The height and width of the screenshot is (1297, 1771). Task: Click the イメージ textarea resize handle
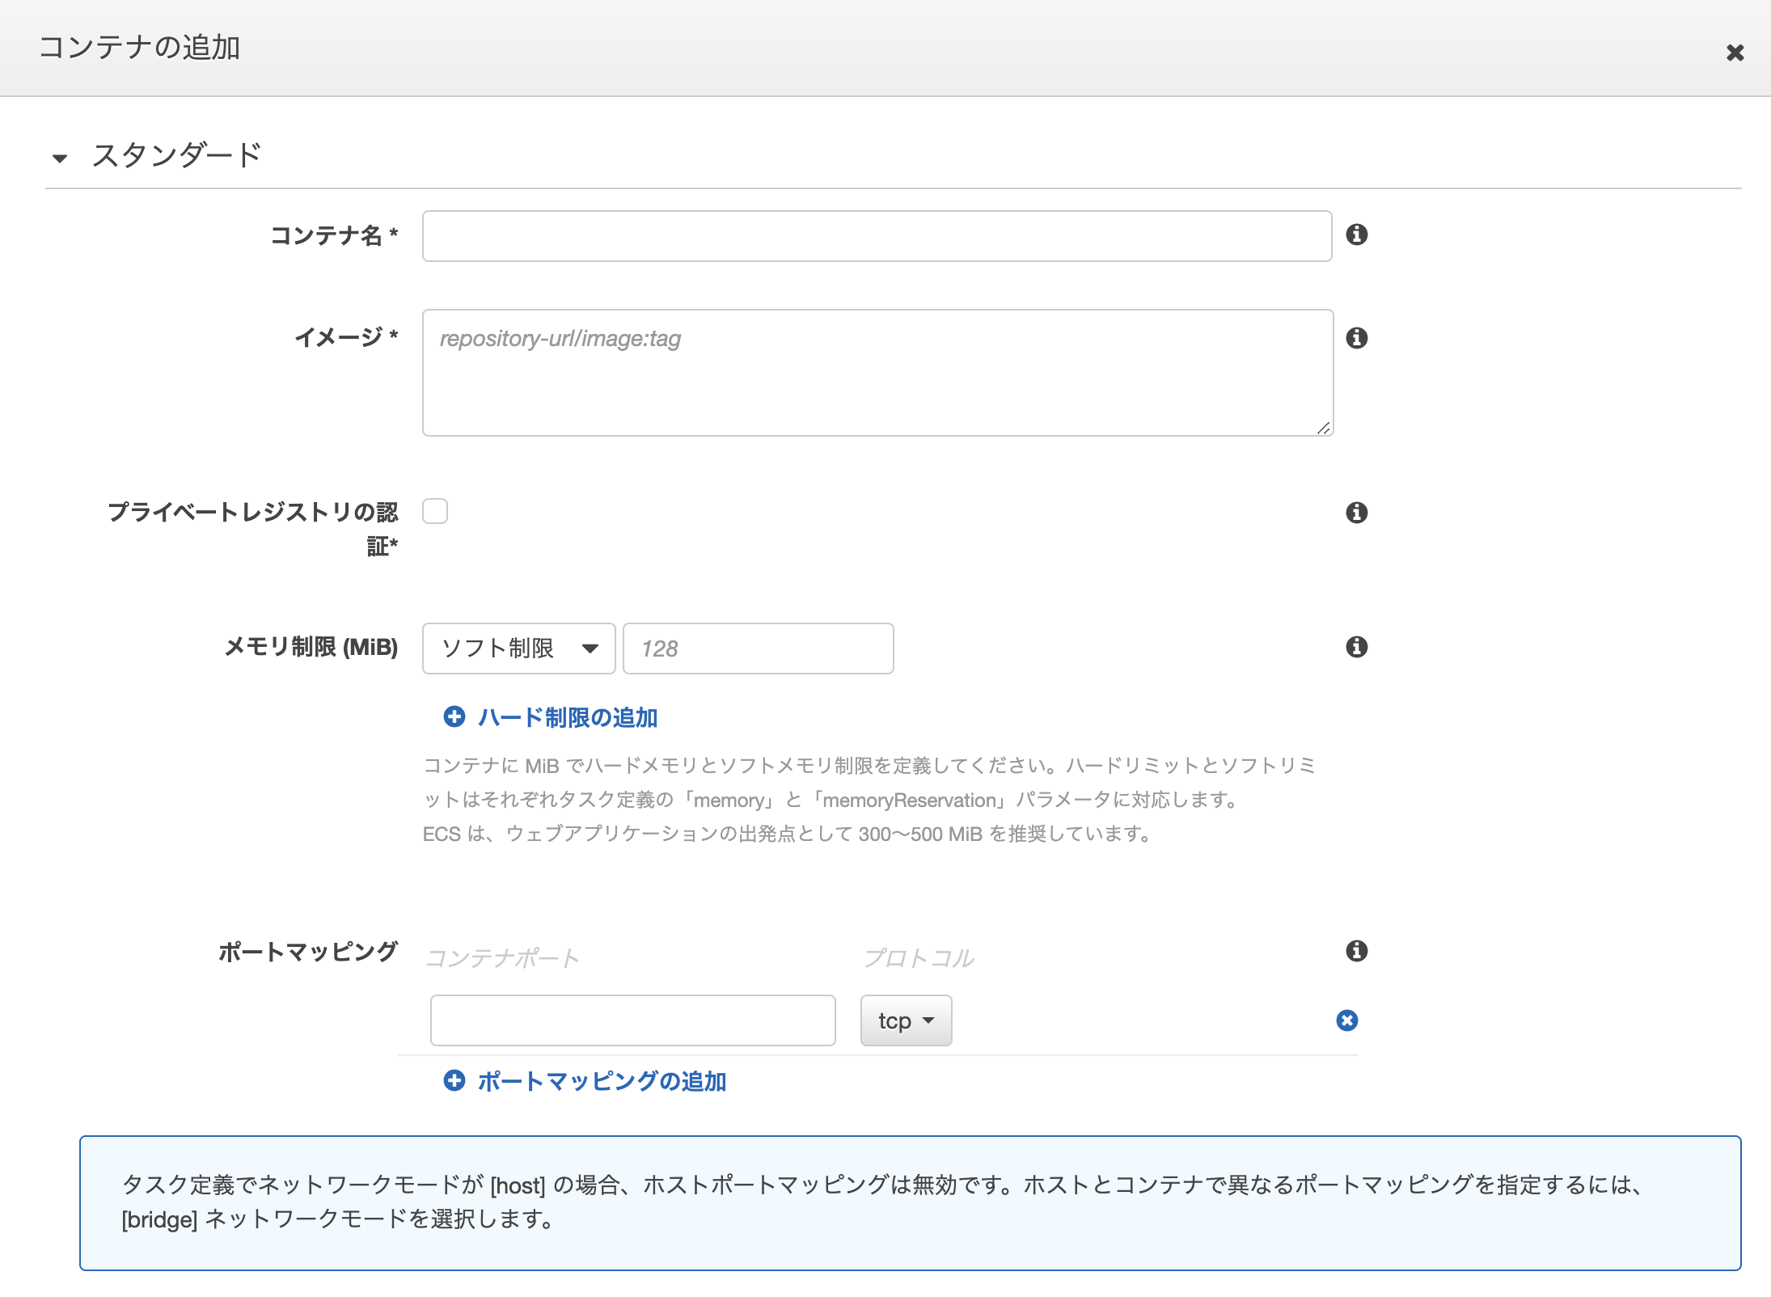[x=1323, y=428]
